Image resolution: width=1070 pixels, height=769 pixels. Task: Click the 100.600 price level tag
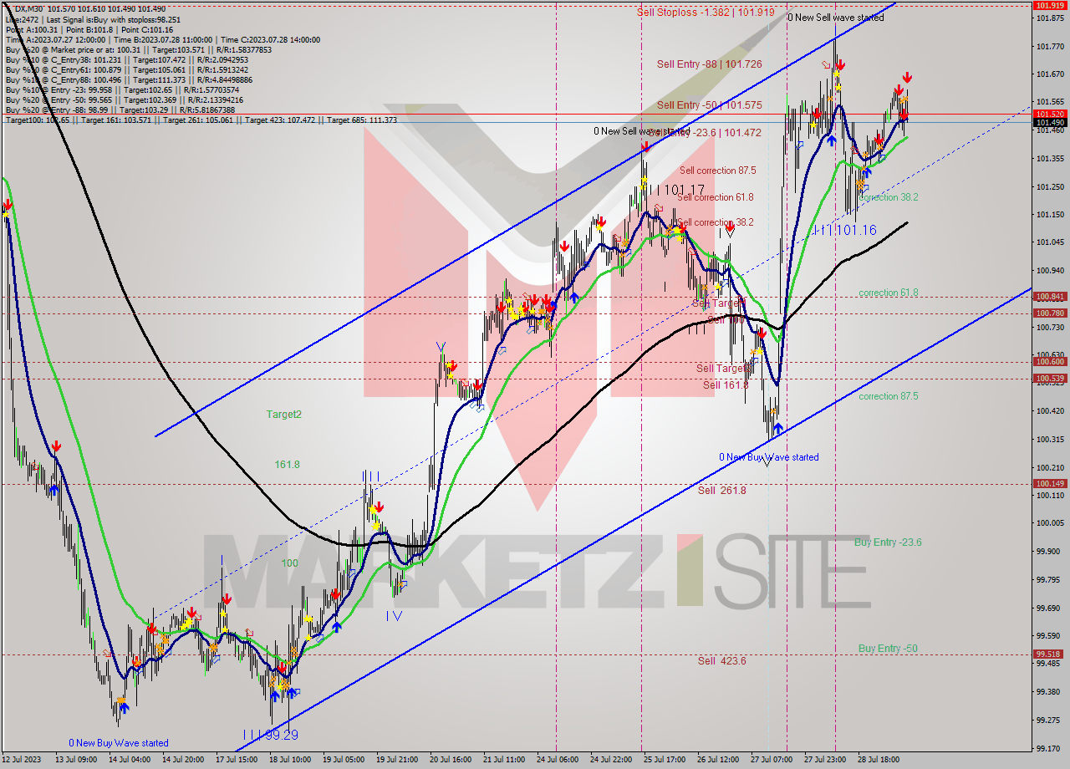[x=1051, y=362]
